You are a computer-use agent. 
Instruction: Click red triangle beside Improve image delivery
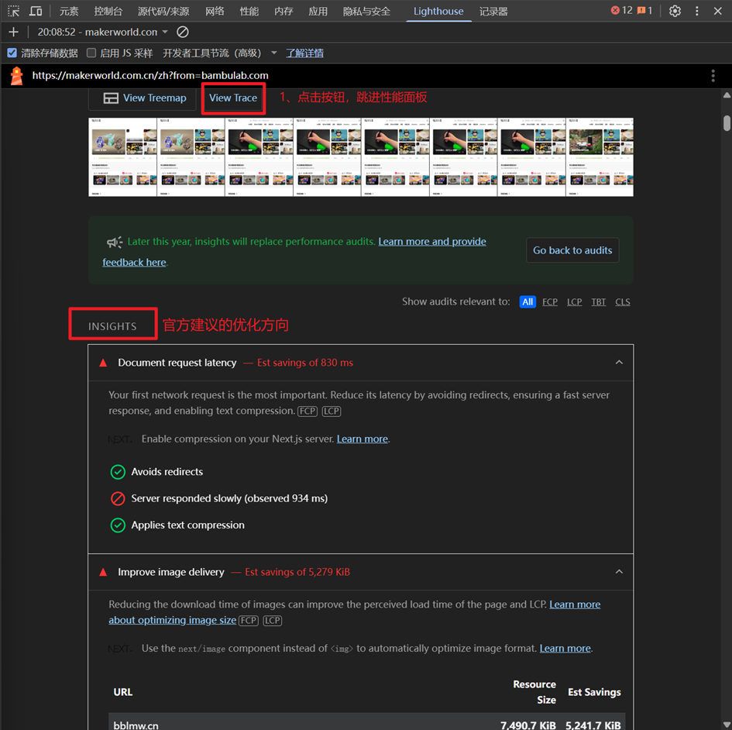(103, 572)
